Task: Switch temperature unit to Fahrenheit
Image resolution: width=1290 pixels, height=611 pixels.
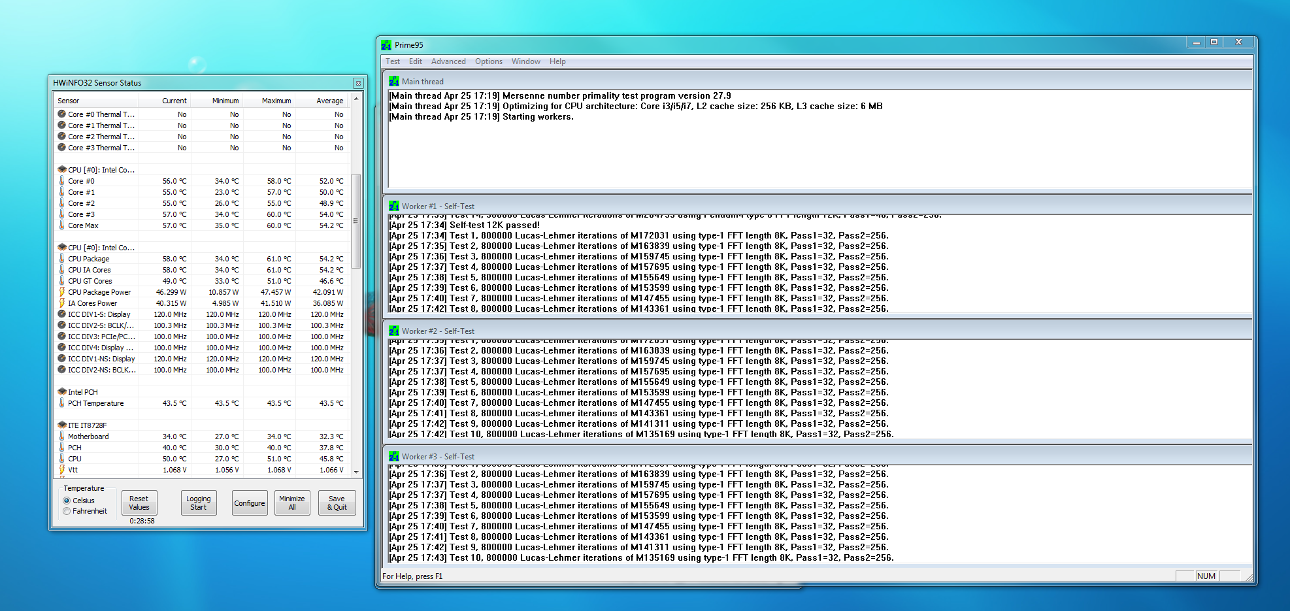Action: 67,511
